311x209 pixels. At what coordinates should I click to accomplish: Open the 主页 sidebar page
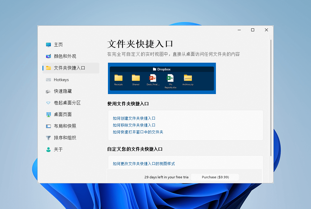[58, 45]
